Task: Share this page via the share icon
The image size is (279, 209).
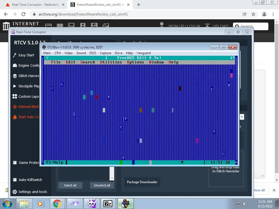Action: (245, 14)
